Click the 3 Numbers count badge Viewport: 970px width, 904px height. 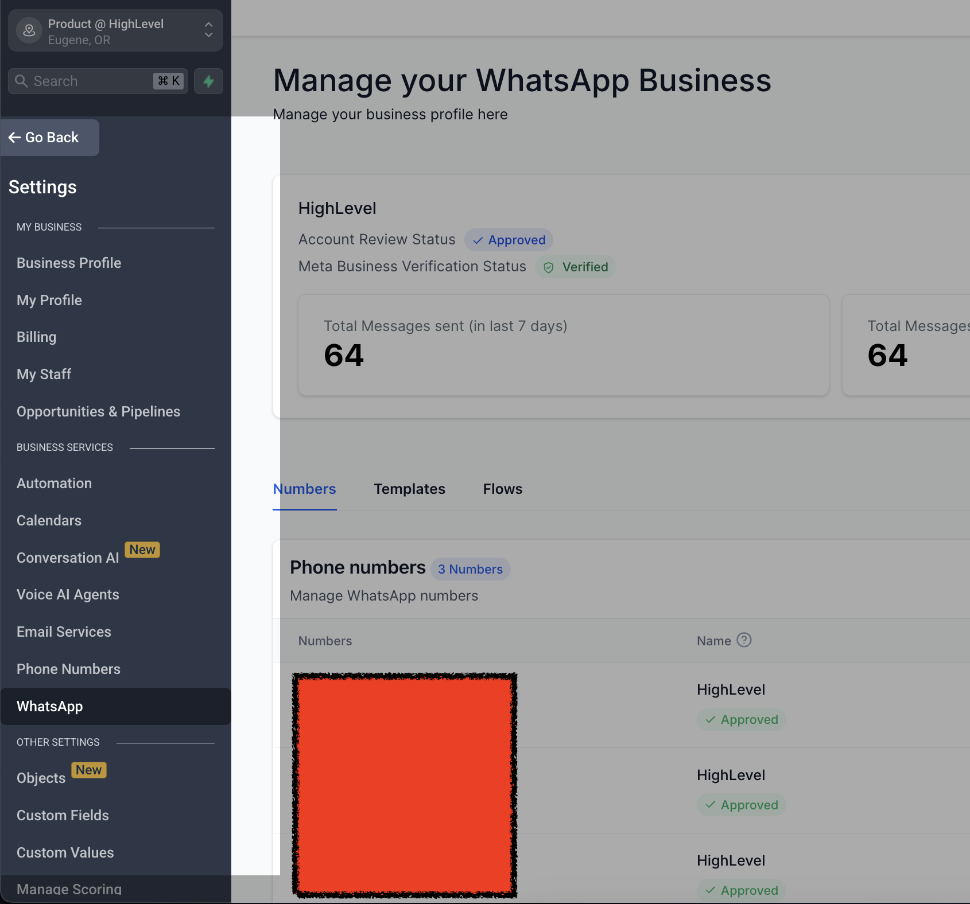[x=471, y=570]
